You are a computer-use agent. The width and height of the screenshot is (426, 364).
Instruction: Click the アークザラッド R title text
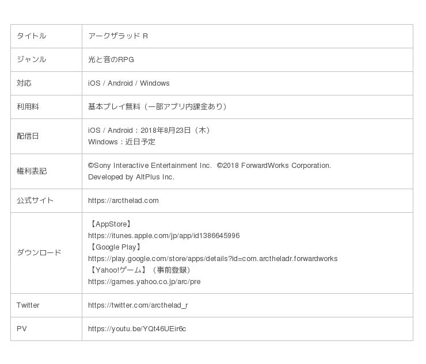point(118,36)
